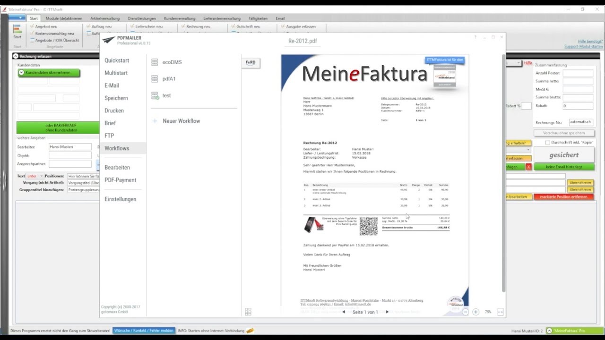This screenshot has height=340, width=605.
Task: Click Kostenvoranschlag neu in ribbon
Action: [x=52, y=34]
